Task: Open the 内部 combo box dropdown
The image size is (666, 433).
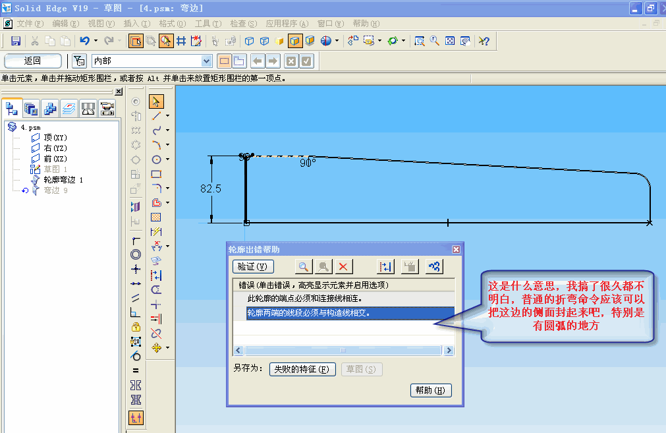Action: pyautogui.click(x=206, y=61)
